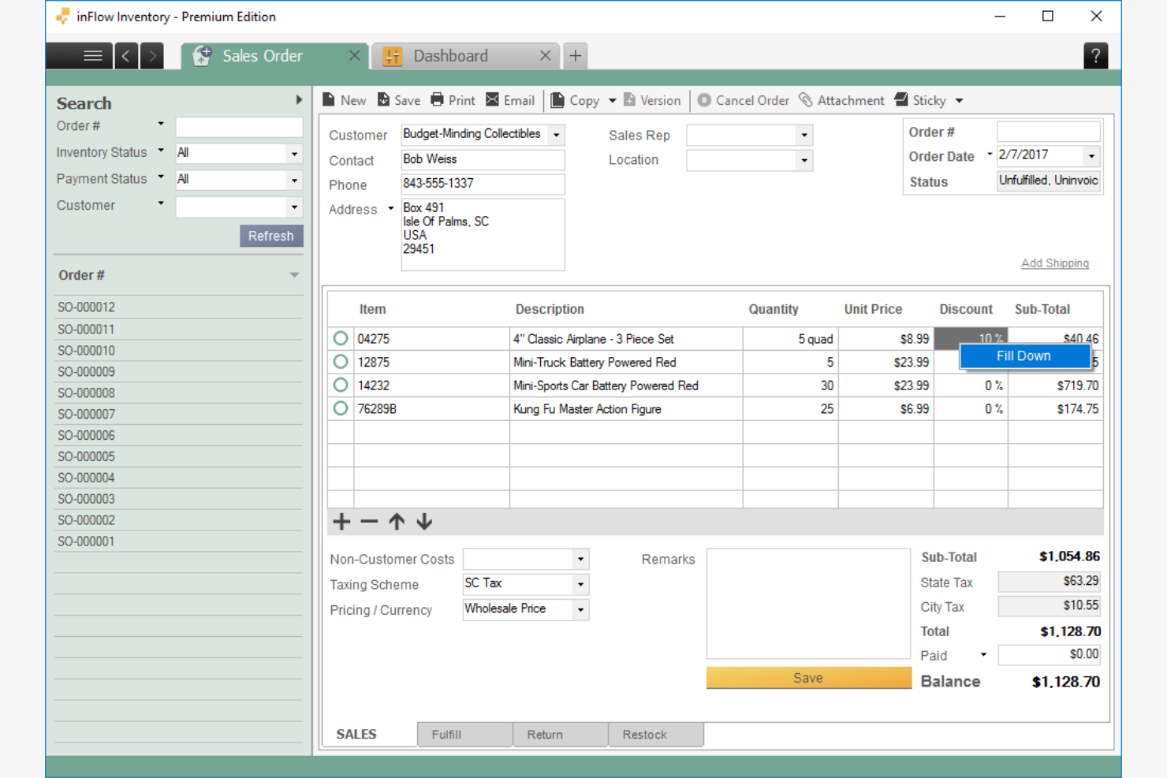Cancel Order from the toolbar
Image resolution: width=1167 pixels, height=778 pixels.
[x=743, y=100]
